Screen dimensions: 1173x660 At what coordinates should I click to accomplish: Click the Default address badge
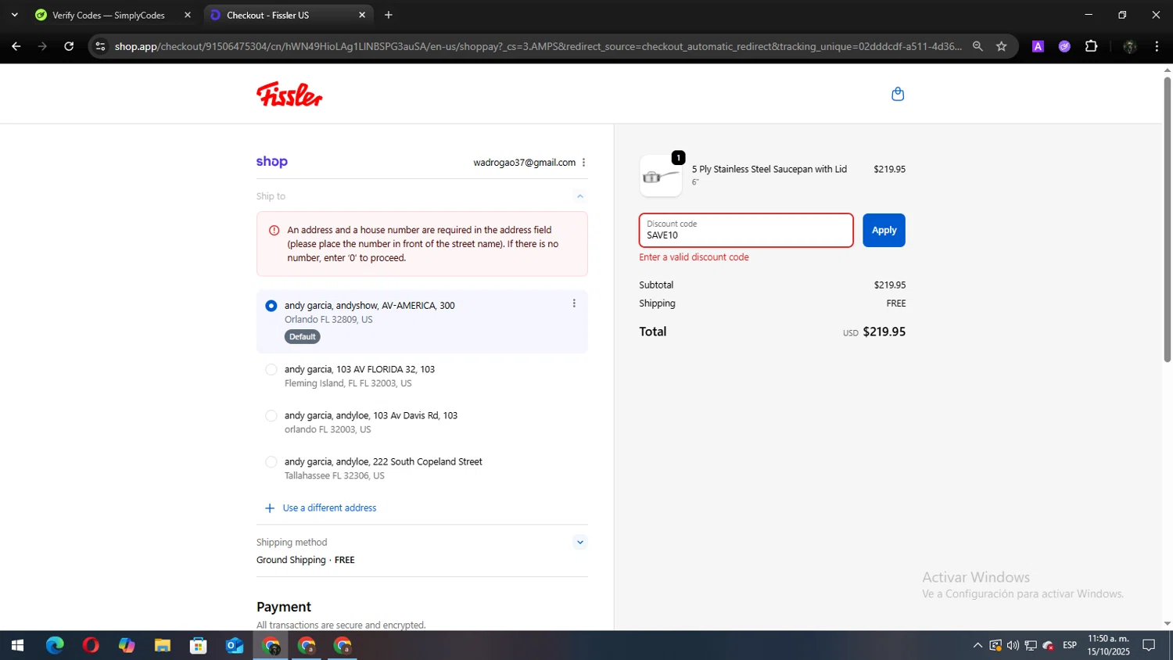coord(302,337)
